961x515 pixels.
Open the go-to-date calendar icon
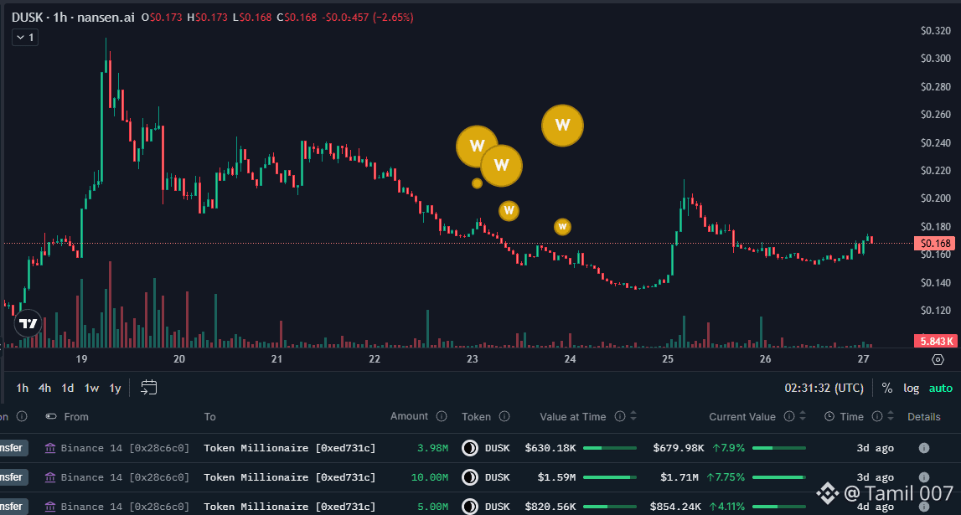[149, 388]
